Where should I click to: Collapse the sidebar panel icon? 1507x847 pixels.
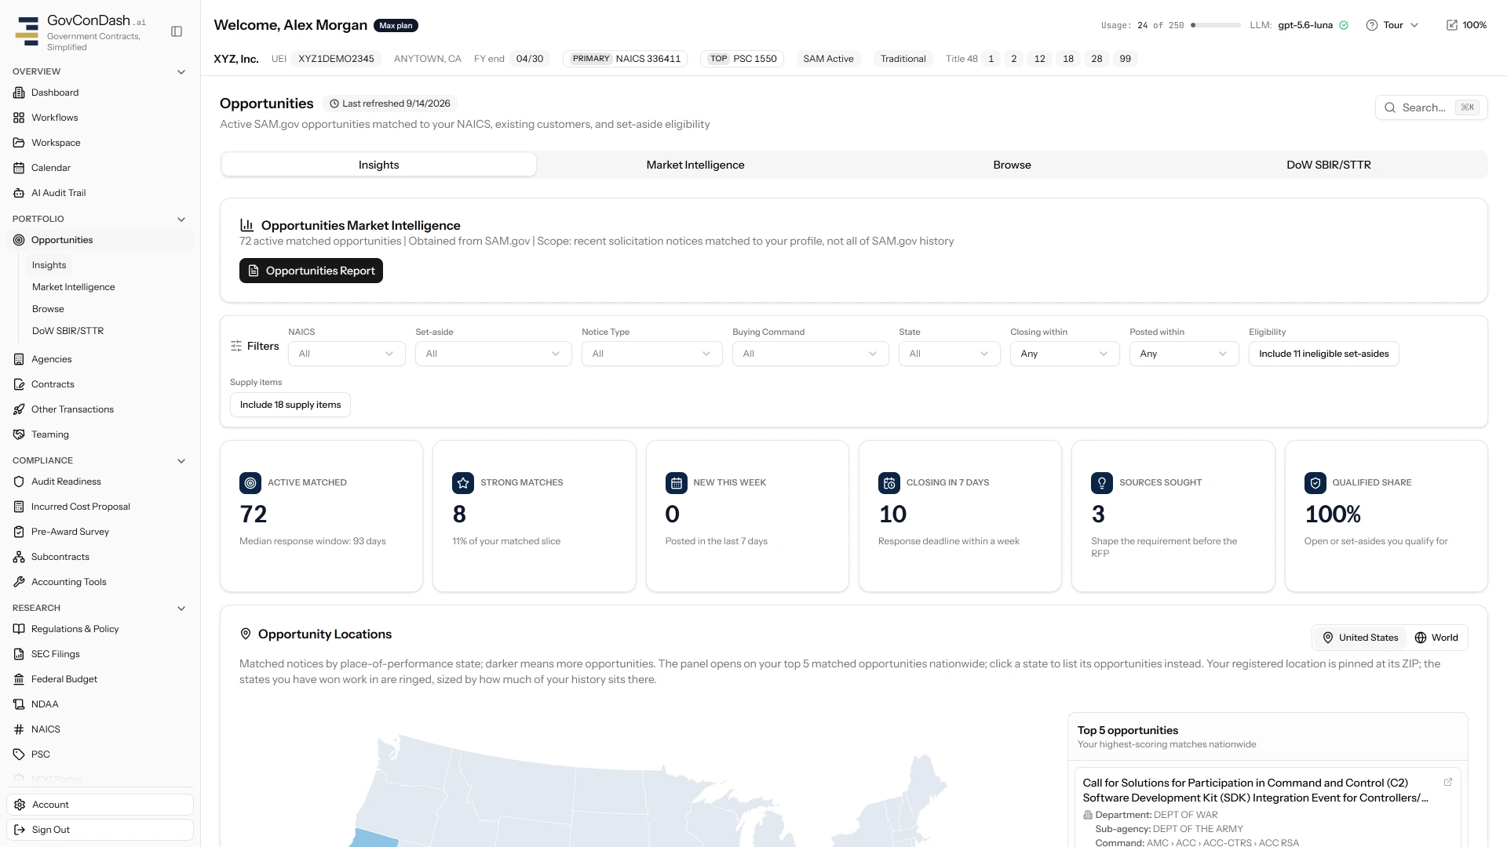click(x=177, y=31)
